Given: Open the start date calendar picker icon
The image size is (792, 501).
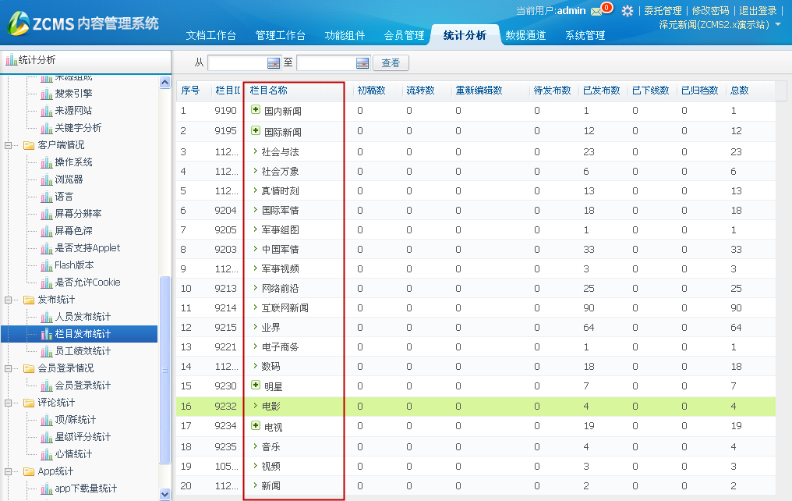Looking at the screenshot, I should point(274,63).
